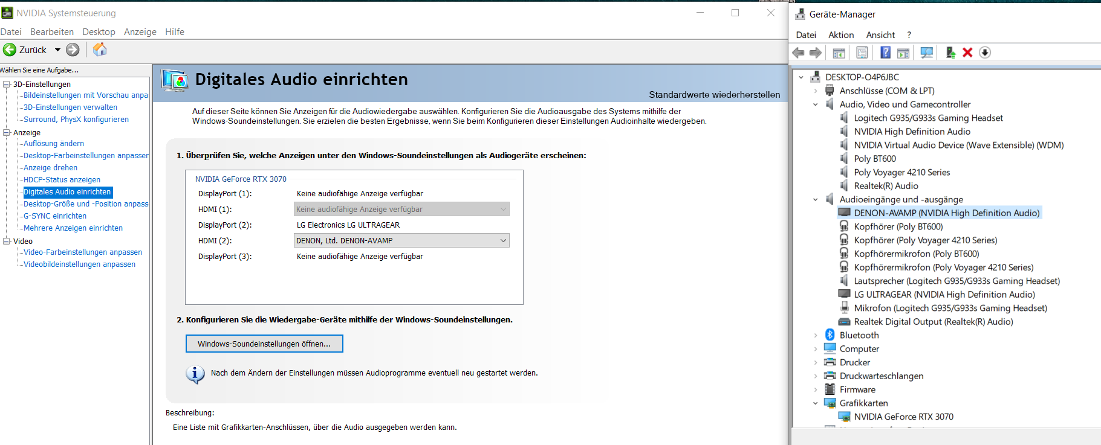Viewport: 1101px width, 445px height.
Task: Expand the Drucker node
Action: click(816, 363)
